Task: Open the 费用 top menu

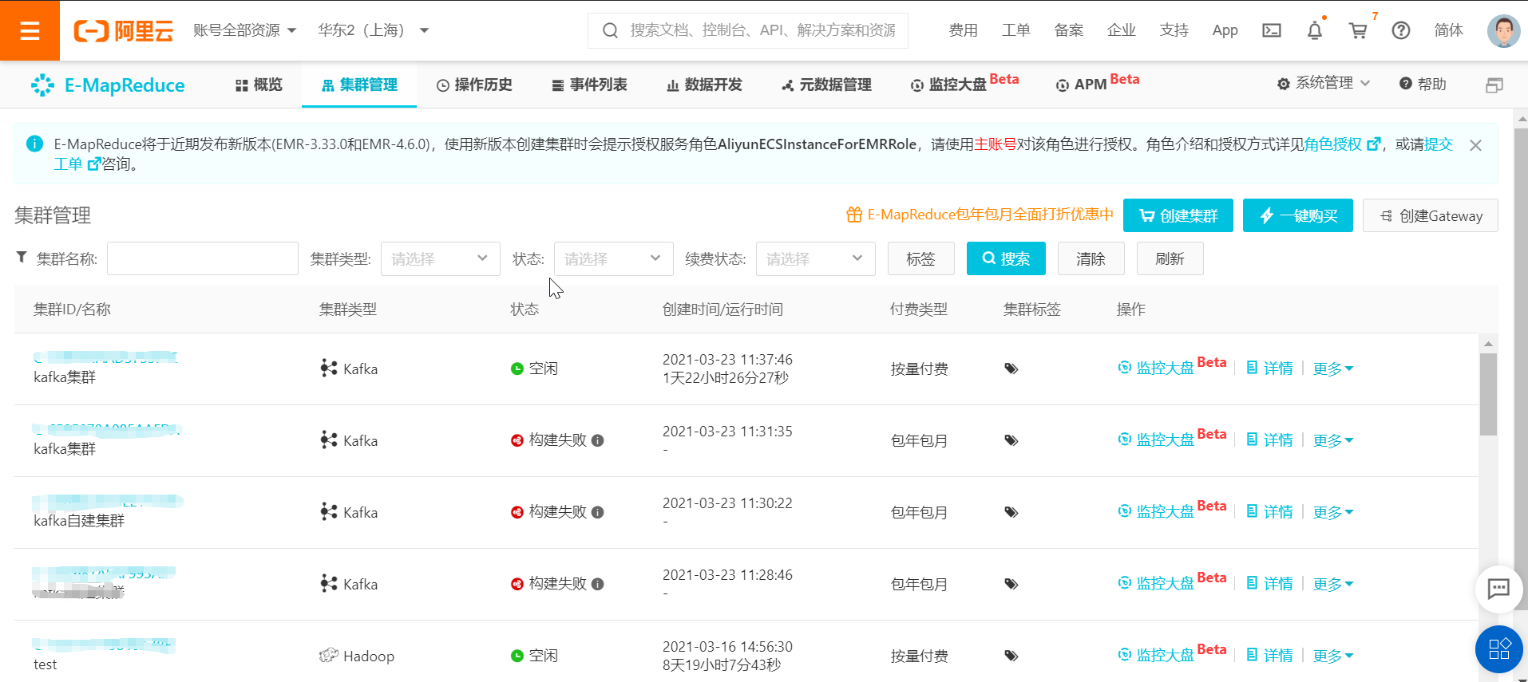Action: click(x=964, y=30)
